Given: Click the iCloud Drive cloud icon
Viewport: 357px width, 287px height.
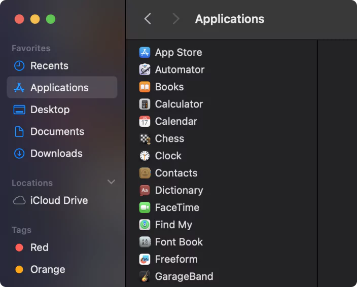Looking at the screenshot, I should (x=19, y=200).
